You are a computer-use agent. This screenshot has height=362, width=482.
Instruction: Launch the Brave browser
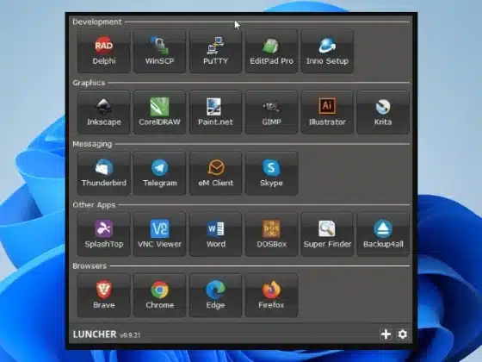point(104,295)
